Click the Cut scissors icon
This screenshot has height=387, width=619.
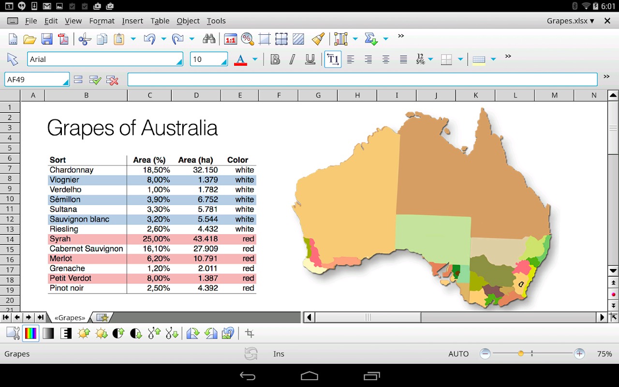click(85, 39)
